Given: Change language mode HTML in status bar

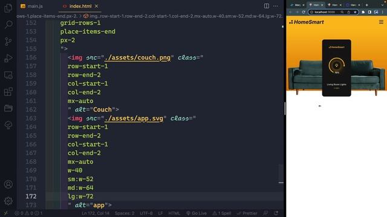Looking at the screenshot, I should coord(174,213).
